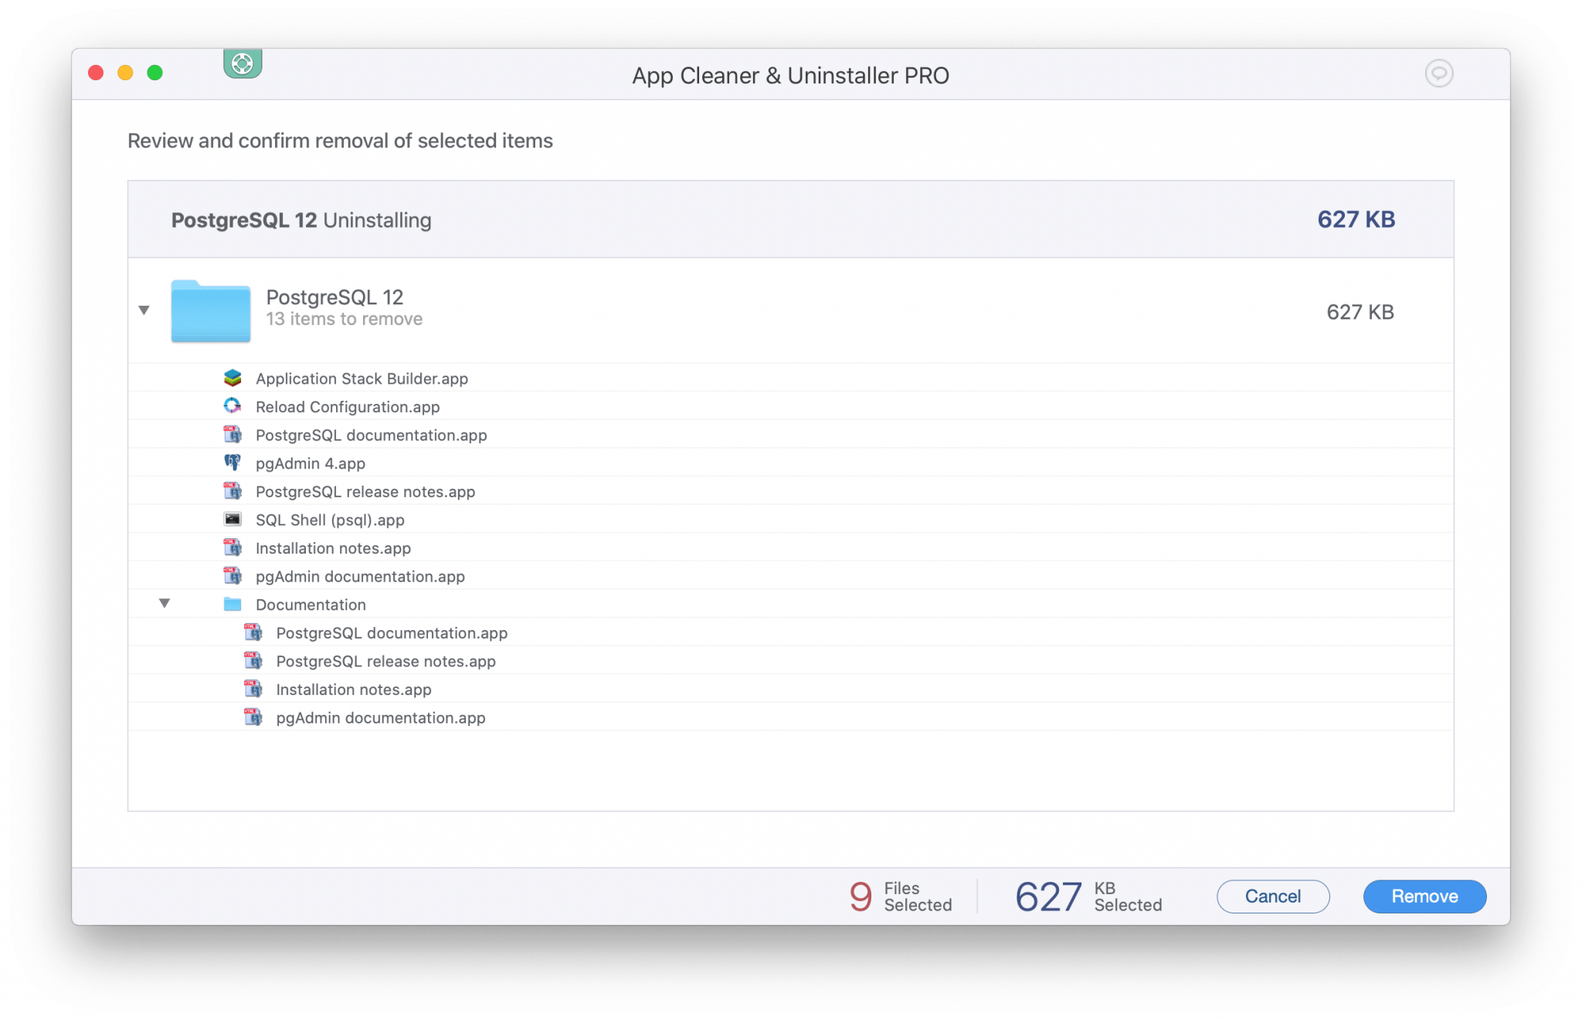Click the 9 Files Selected counter
The height and width of the screenshot is (1020, 1582).
click(900, 896)
